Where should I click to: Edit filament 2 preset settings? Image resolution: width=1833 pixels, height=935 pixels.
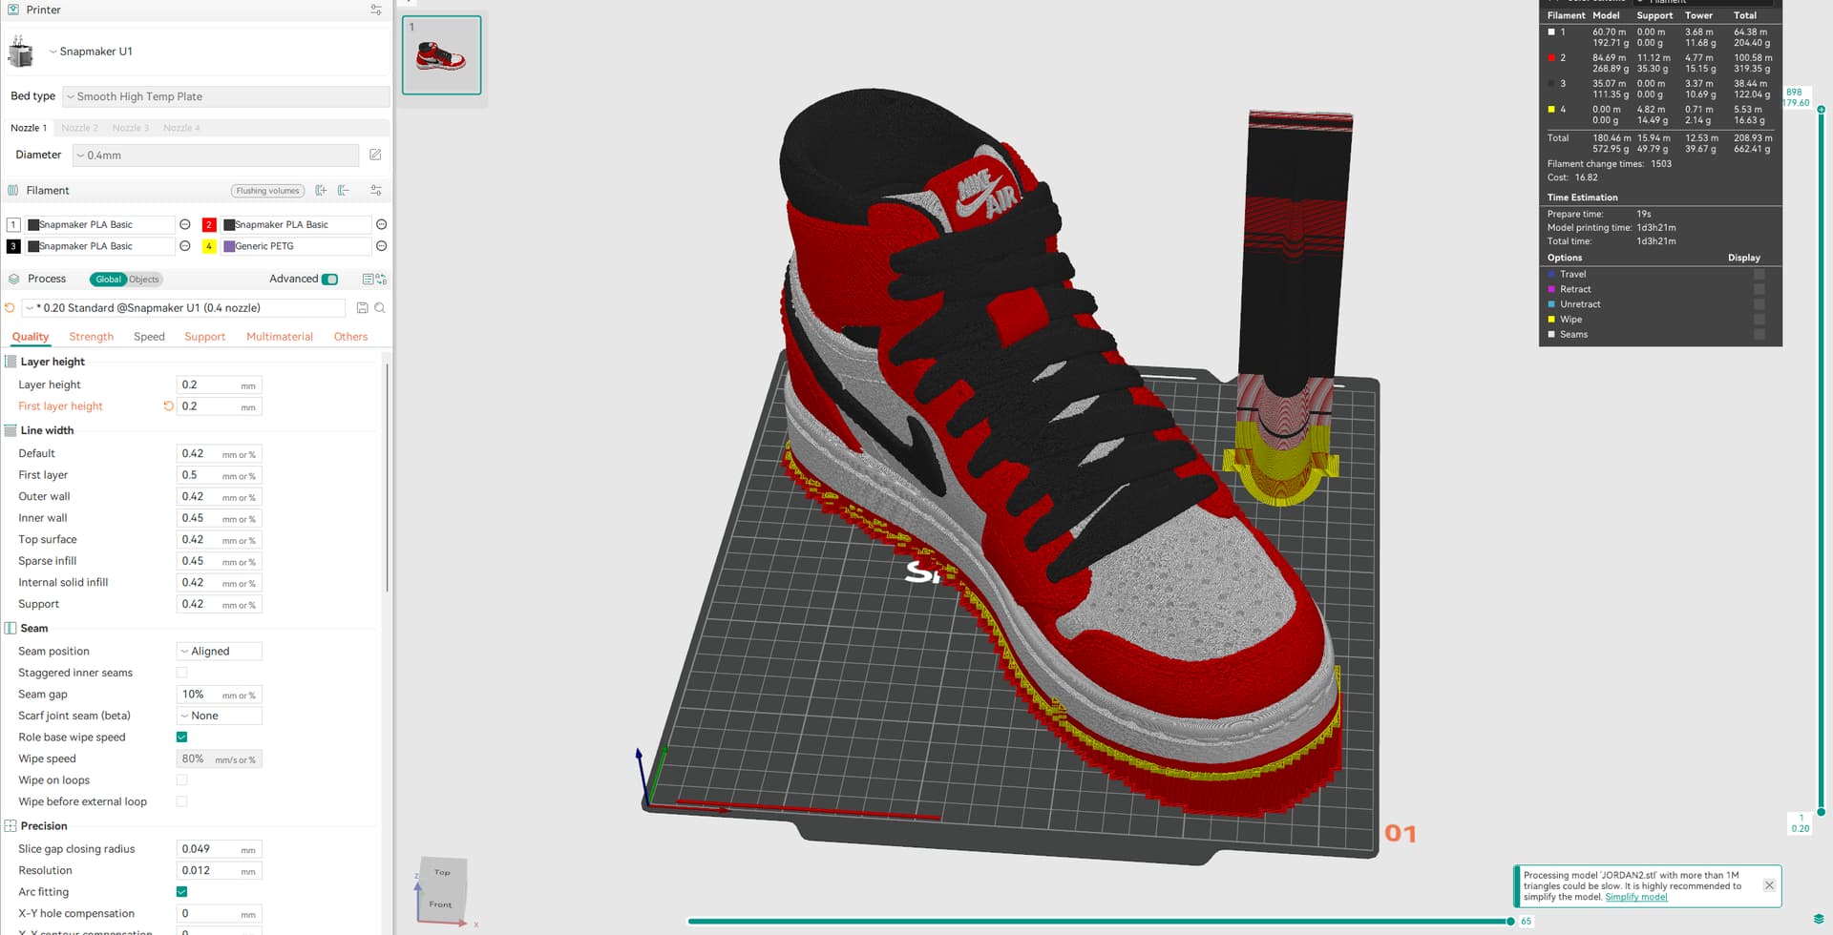click(x=381, y=224)
